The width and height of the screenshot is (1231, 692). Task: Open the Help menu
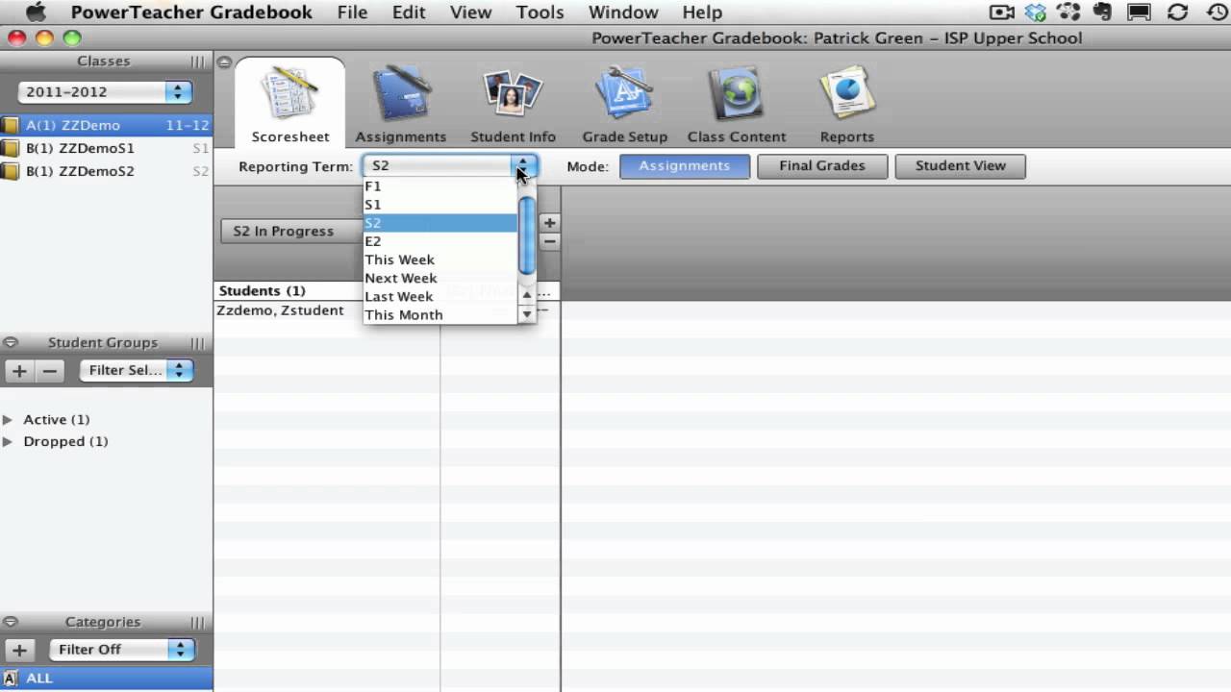(702, 12)
